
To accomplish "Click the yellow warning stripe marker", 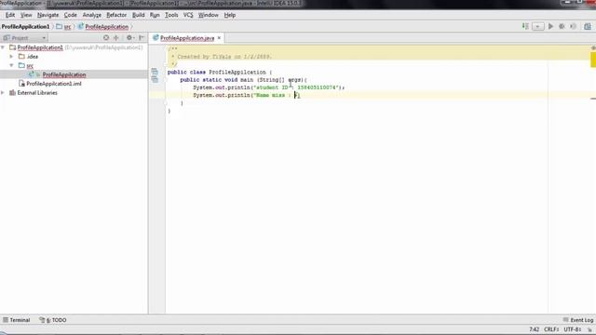I will pyautogui.click(x=593, y=60).
